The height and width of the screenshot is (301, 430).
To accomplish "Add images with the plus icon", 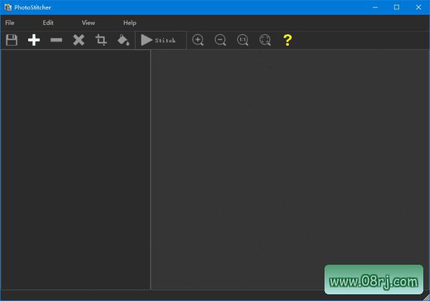I will click(34, 40).
